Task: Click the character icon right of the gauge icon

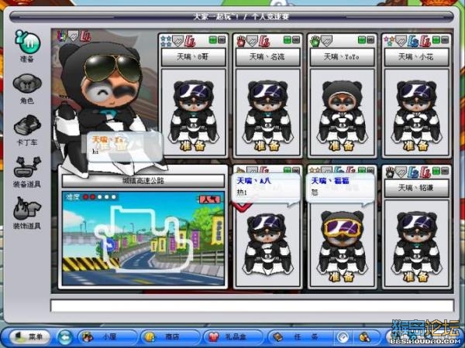Action: point(364,337)
